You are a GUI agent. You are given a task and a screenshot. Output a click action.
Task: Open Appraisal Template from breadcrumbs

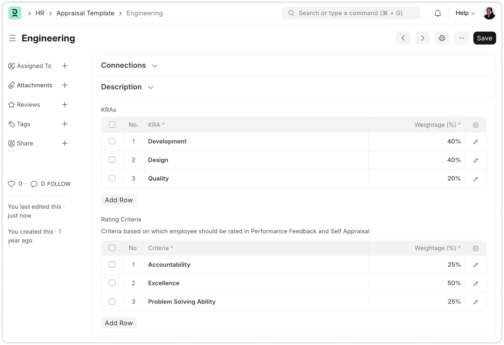pyautogui.click(x=85, y=13)
